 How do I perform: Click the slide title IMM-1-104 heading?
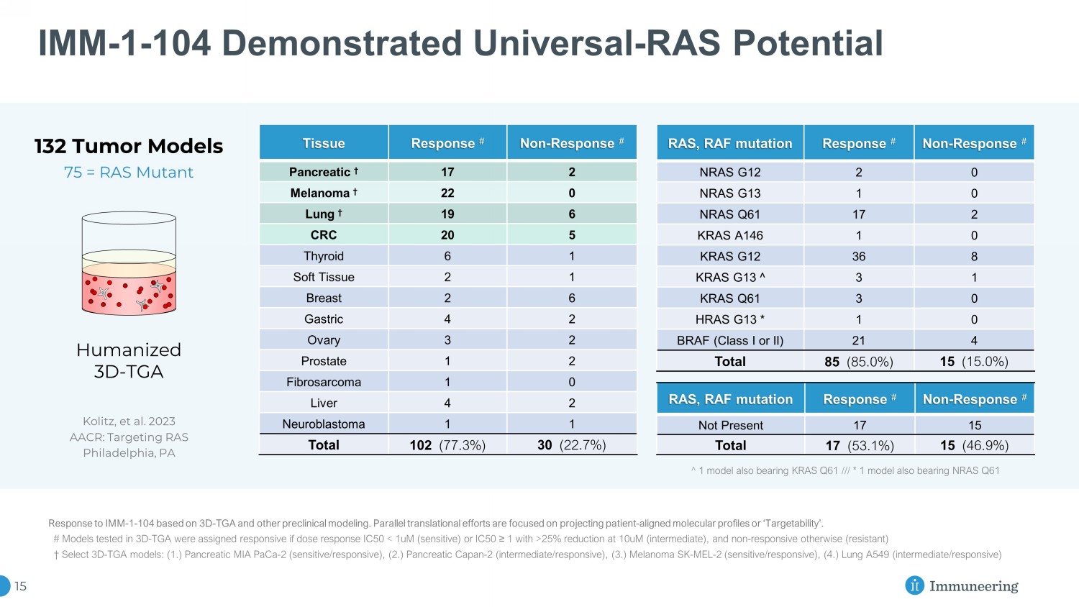[x=460, y=43]
